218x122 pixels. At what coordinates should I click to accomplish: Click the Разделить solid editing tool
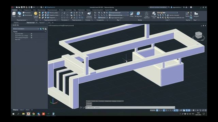click(51, 18)
